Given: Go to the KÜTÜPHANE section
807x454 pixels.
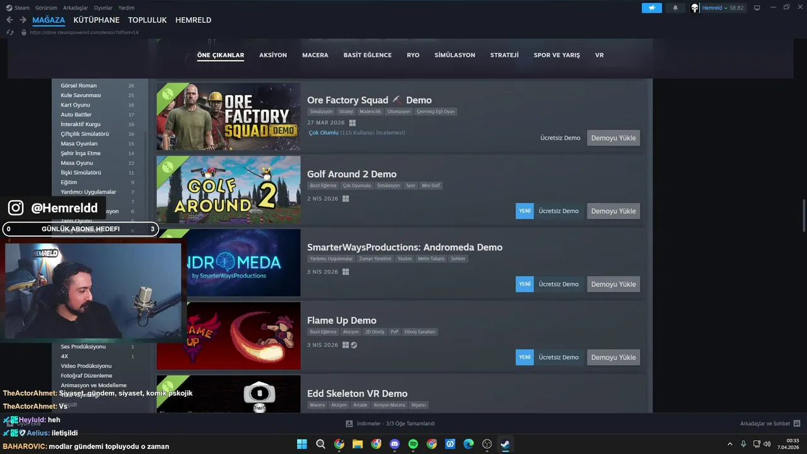Looking at the screenshot, I should [x=96, y=20].
